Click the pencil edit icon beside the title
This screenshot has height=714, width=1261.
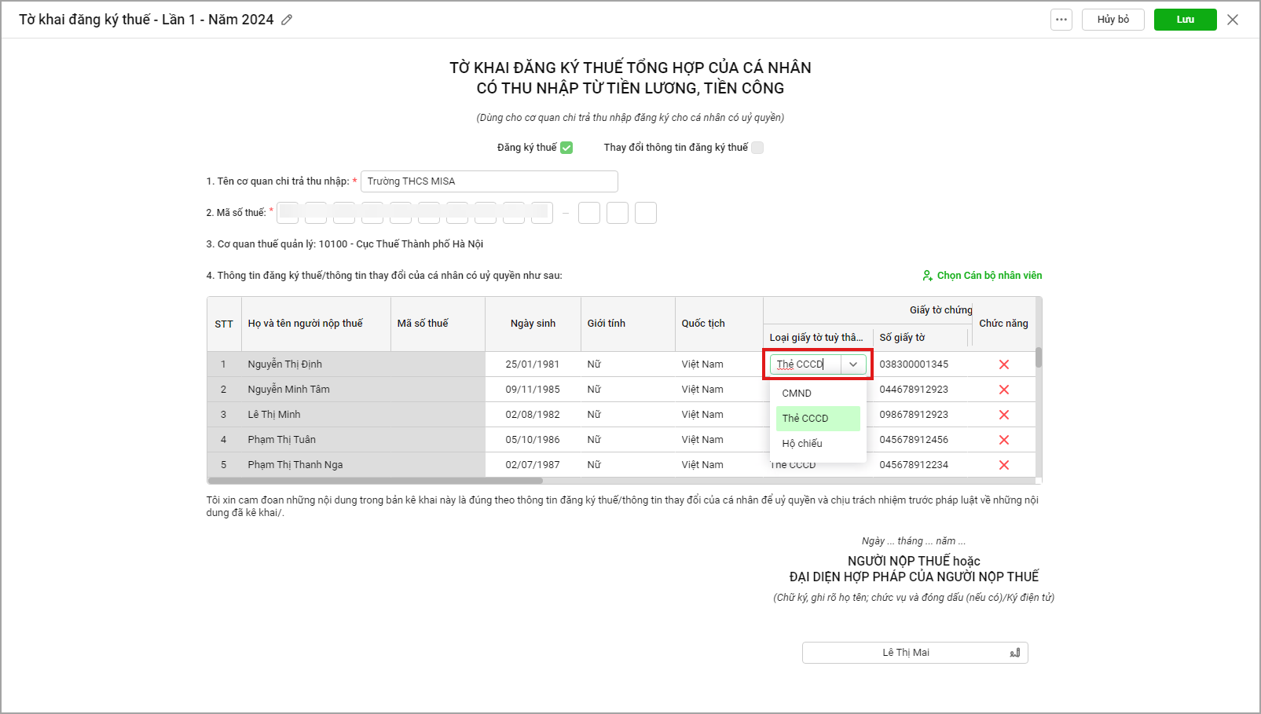[287, 20]
